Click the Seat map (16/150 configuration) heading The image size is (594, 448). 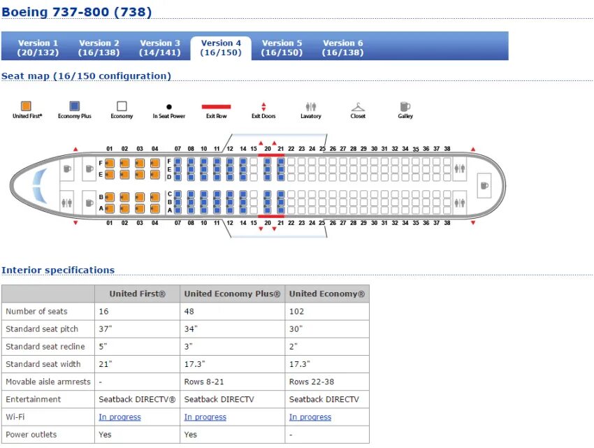tap(87, 75)
